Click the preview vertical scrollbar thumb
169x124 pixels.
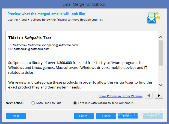coord(161,52)
